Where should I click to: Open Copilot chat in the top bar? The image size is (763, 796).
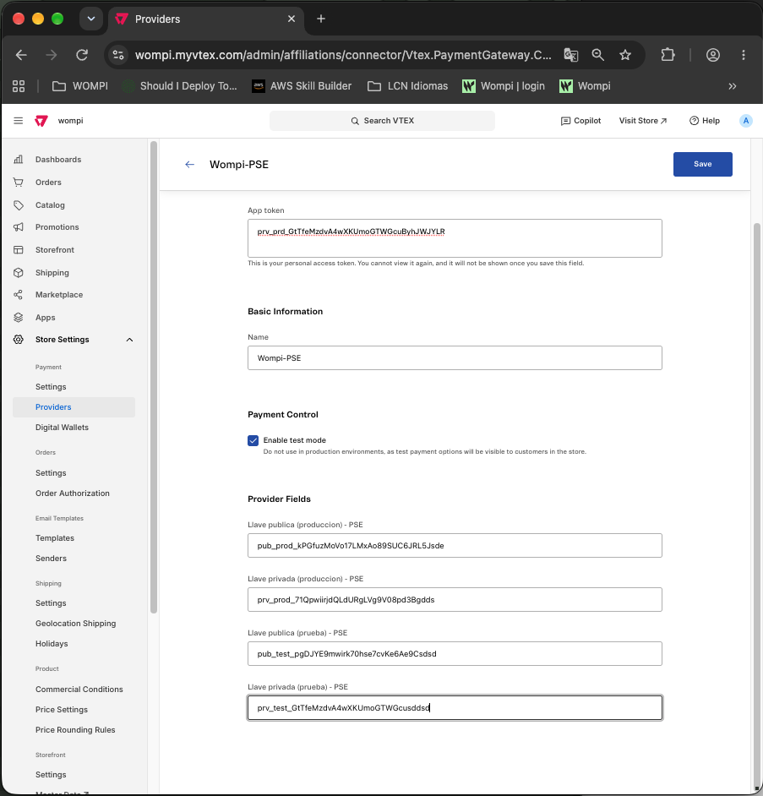click(580, 121)
